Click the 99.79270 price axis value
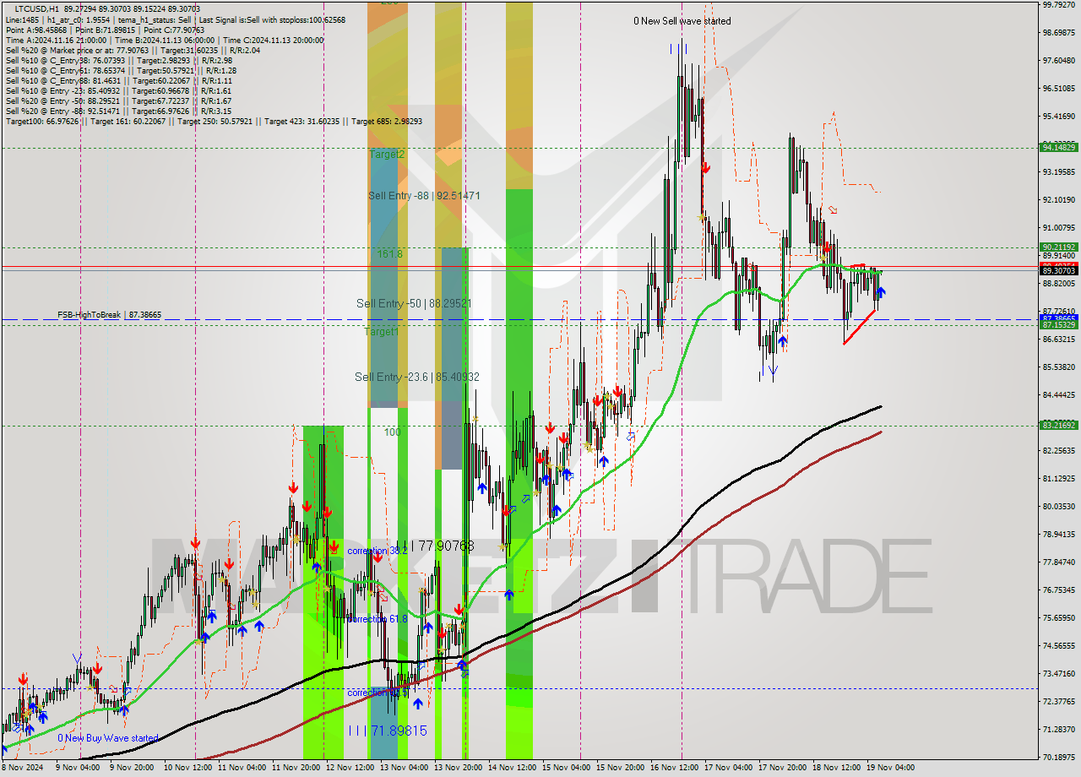The width and height of the screenshot is (1081, 777). 1058,5
